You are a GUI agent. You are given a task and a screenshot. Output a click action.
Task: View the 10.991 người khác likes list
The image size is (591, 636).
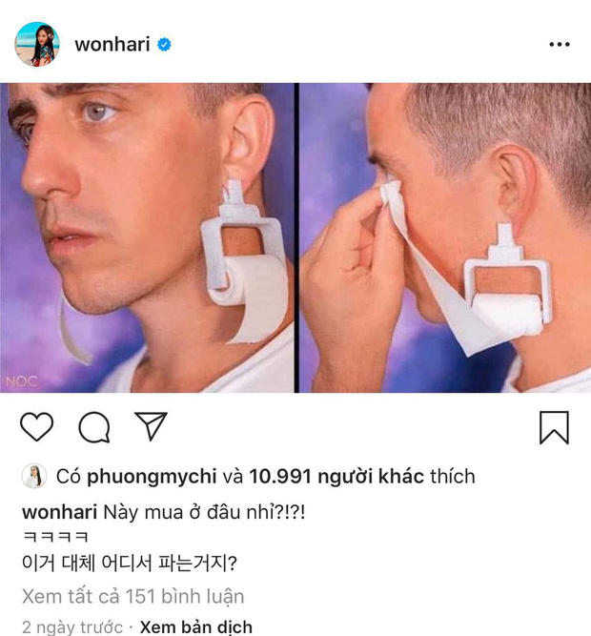pyautogui.click(x=336, y=476)
